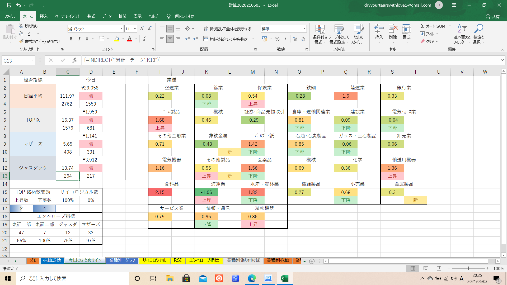Click the Insert Function fx icon

pyautogui.click(x=74, y=60)
